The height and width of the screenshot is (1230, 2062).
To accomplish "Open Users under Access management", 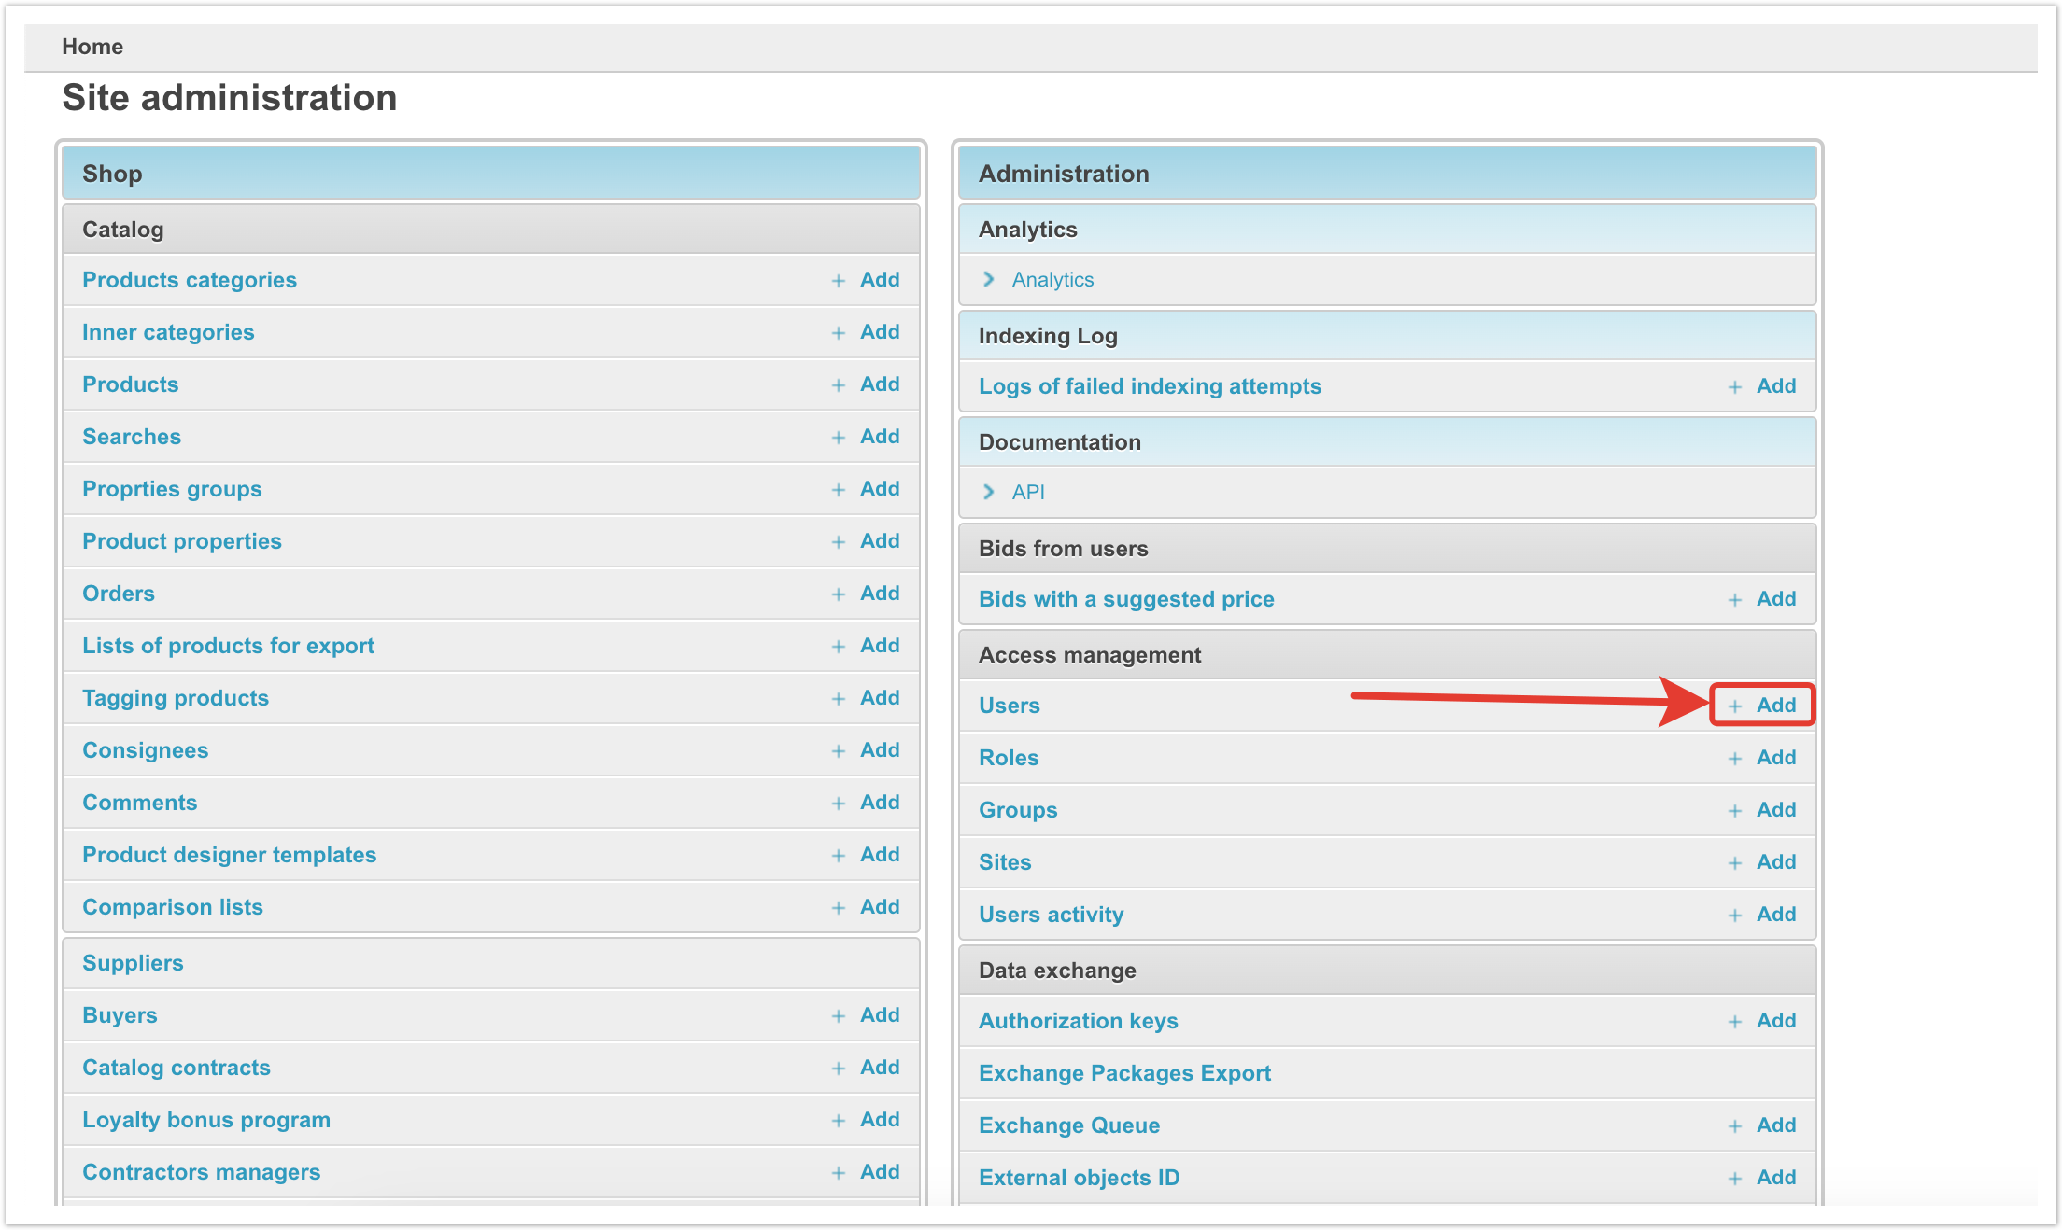I will tap(1009, 706).
